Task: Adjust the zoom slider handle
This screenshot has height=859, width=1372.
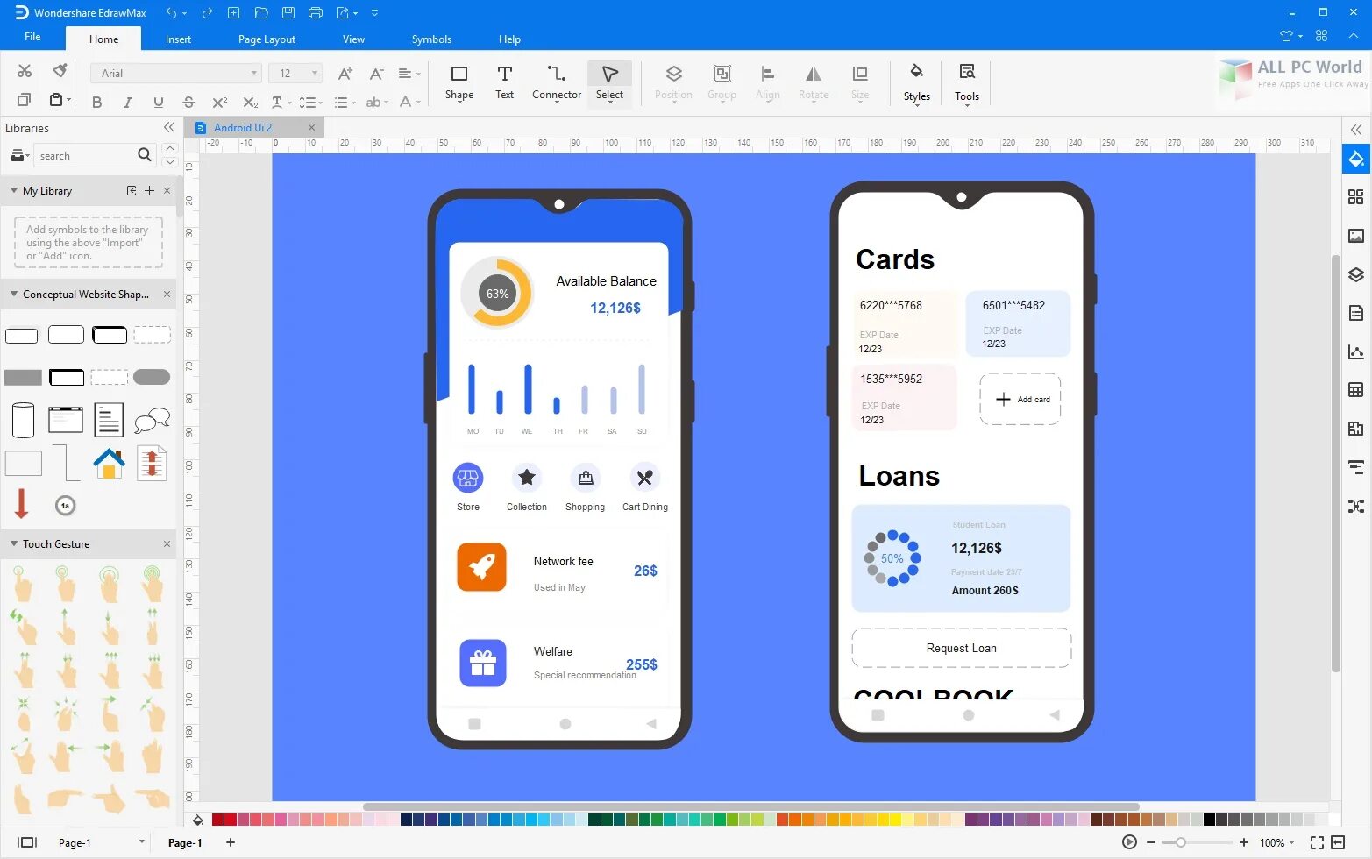Action: [1181, 842]
